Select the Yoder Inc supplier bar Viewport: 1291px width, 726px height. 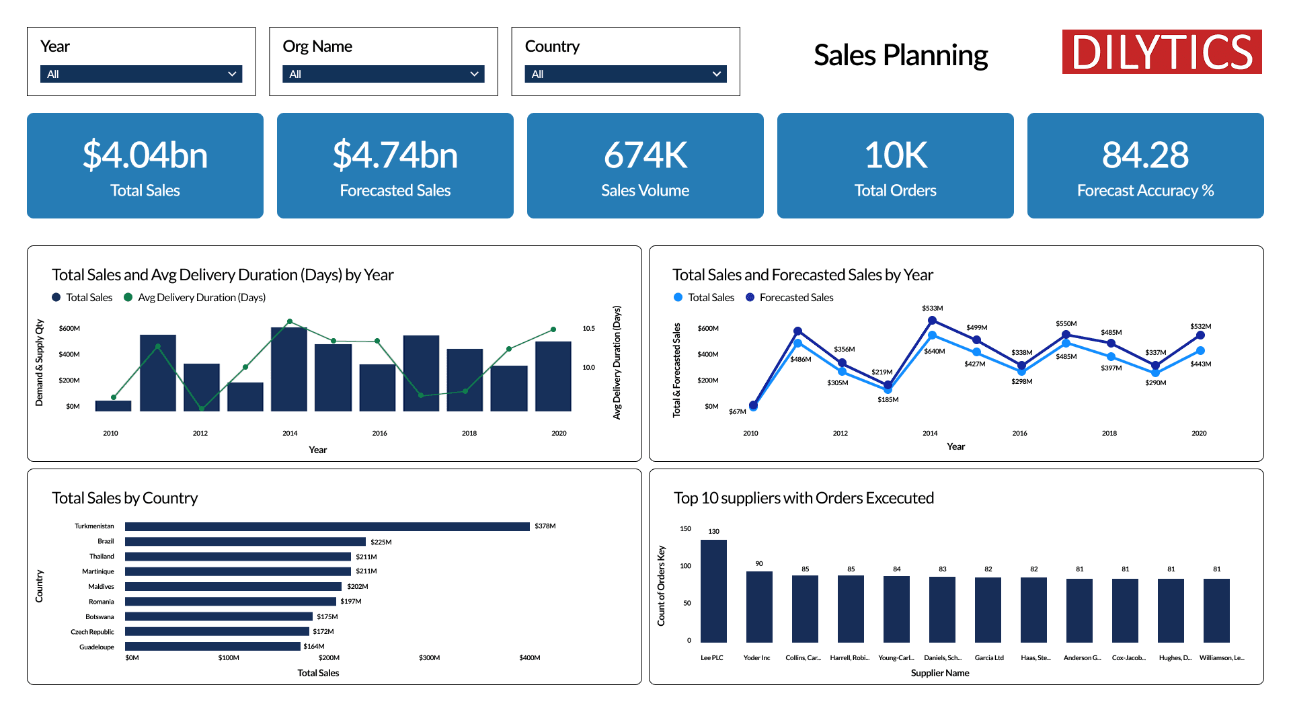(x=758, y=607)
